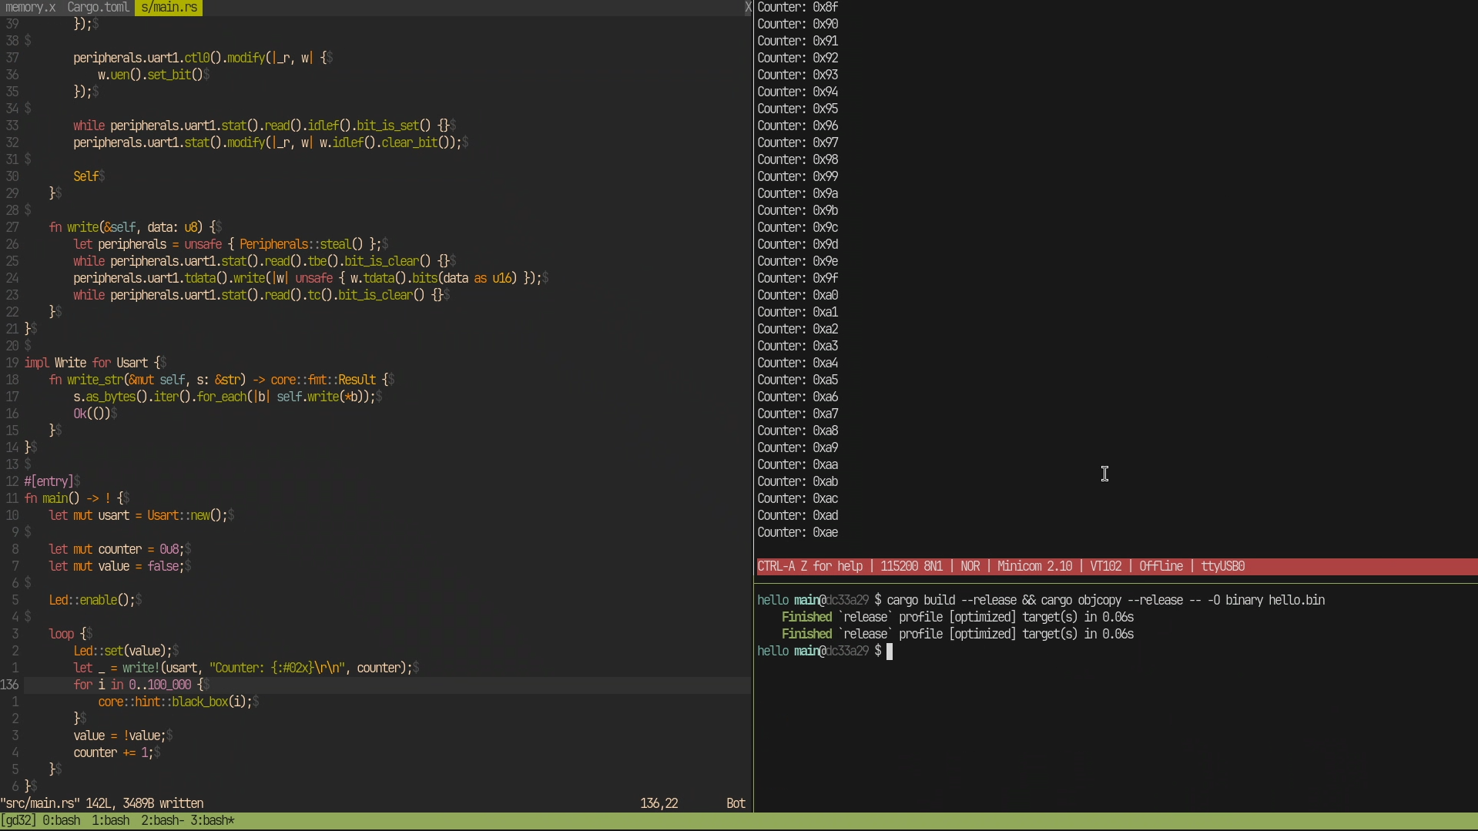This screenshot has height=831, width=1478.
Task: Close the vim tab with the X
Action: (x=747, y=8)
